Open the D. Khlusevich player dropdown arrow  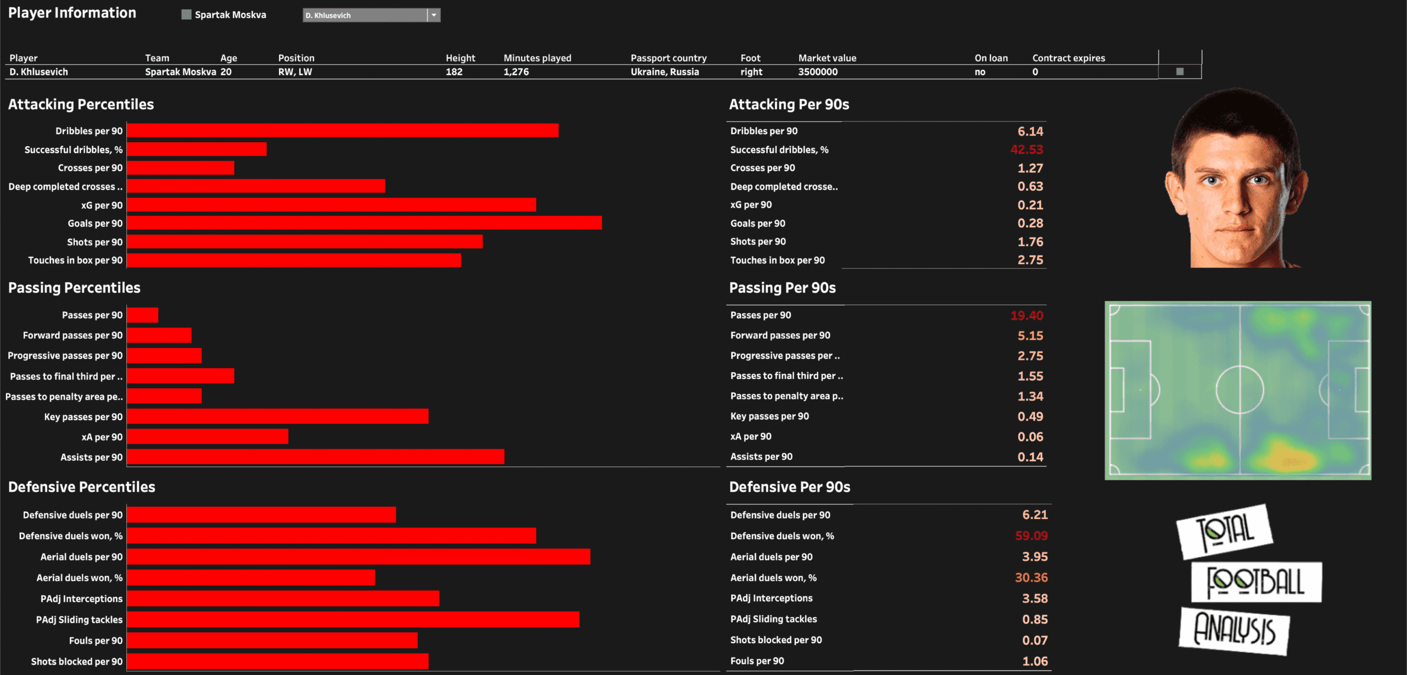click(x=434, y=15)
